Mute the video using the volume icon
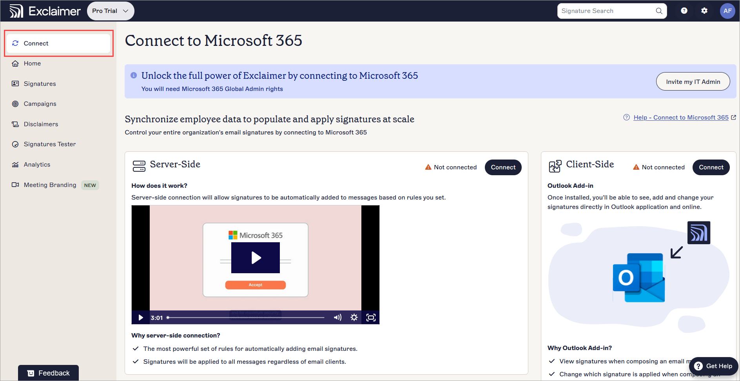Image resolution: width=740 pixels, height=381 pixels. point(337,317)
